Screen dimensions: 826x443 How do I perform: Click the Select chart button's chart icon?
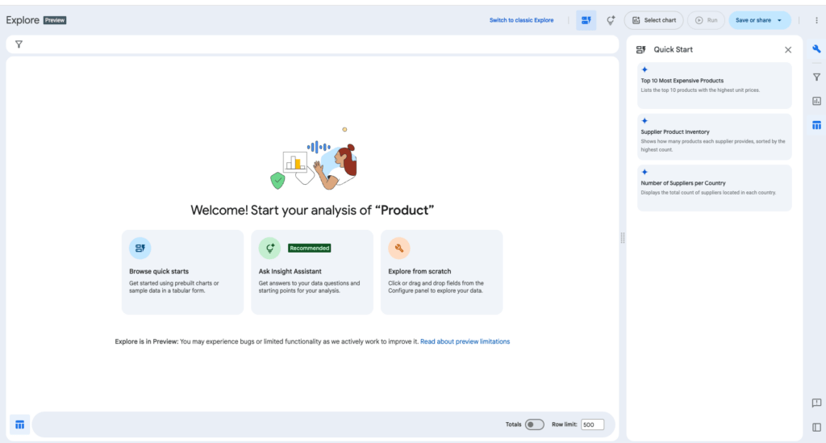click(636, 20)
